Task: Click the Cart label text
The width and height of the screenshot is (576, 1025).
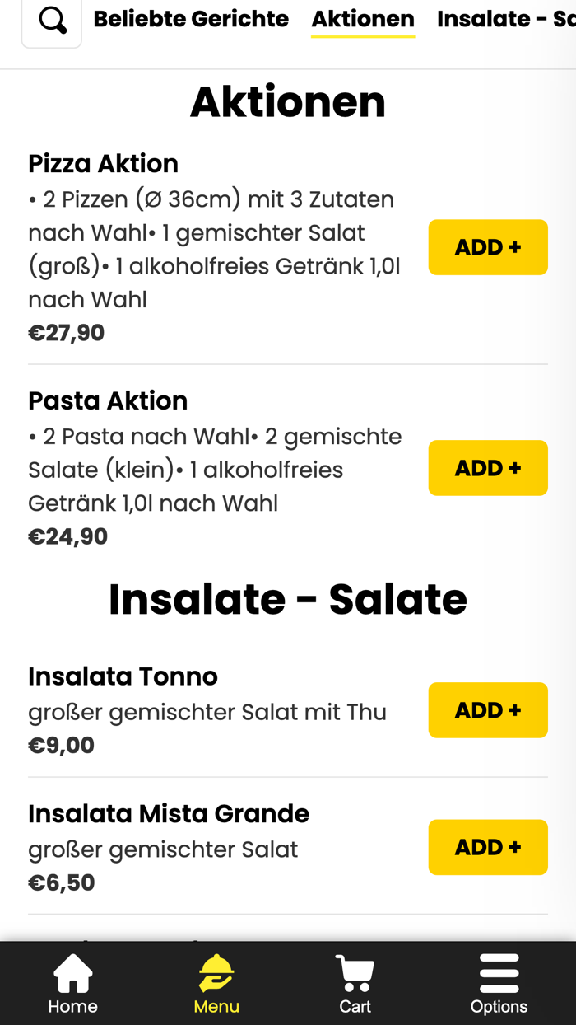Action: coord(355,1007)
